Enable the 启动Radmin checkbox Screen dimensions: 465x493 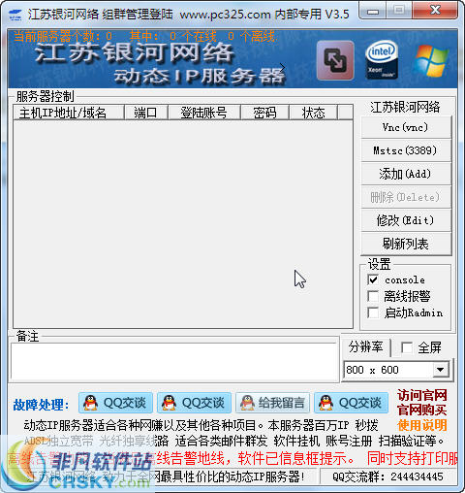coord(373,312)
